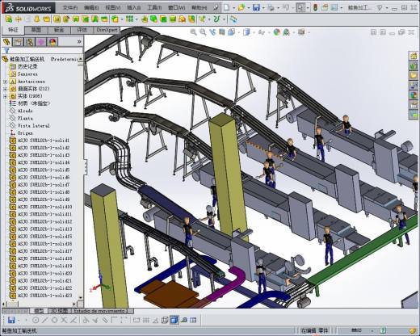Click the Zoom to Fit magnifier icon

193,32
